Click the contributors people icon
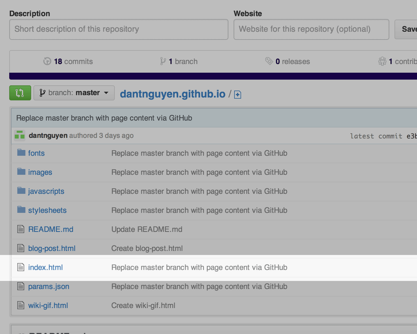417x334 pixels. point(382,61)
